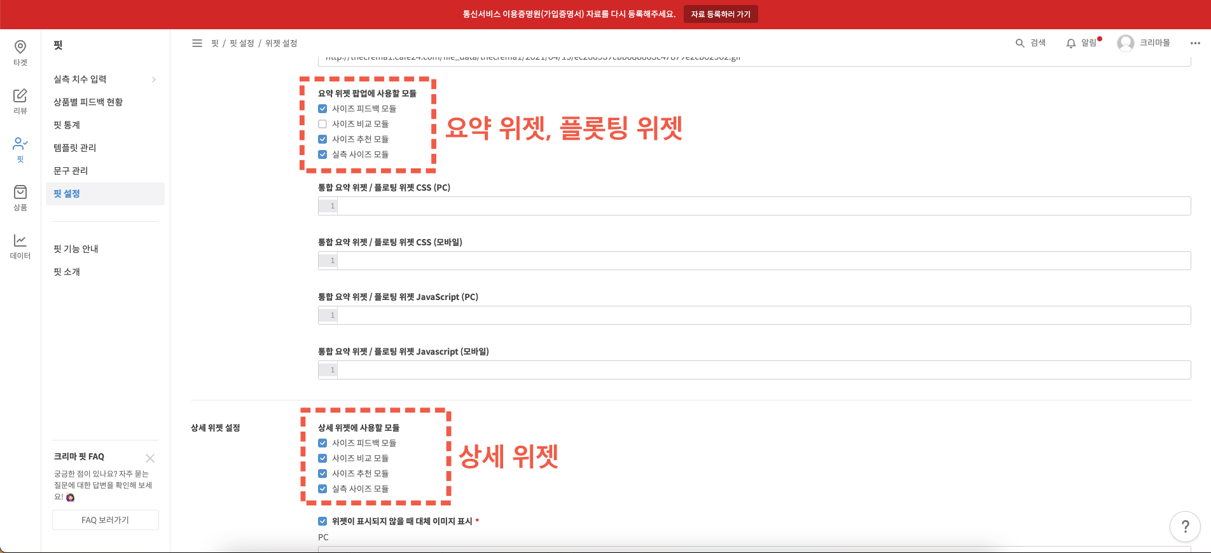Open 상품별 피드백 현황 menu item
The width and height of the screenshot is (1211, 553).
coord(105,102)
